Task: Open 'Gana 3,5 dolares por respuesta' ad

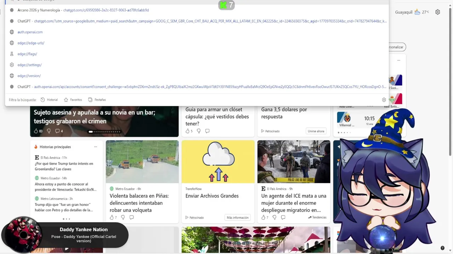Action: click(x=284, y=113)
